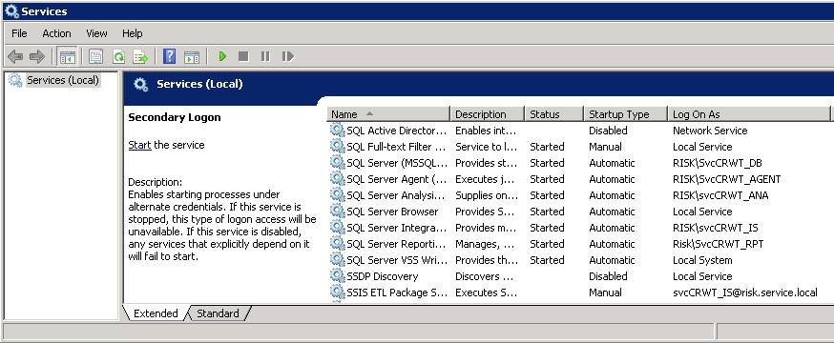Click the Risk\SvcCRWT_RPT log on cell
This screenshot has height=343, width=834.
pyautogui.click(x=718, y=244)
